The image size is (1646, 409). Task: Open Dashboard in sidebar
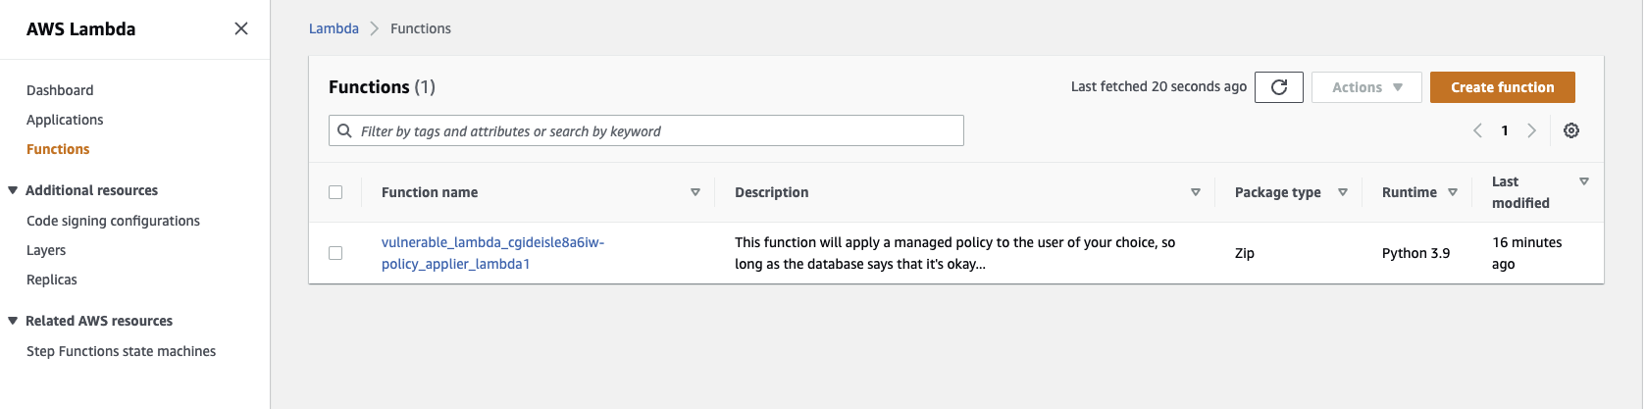click(60, 90)
